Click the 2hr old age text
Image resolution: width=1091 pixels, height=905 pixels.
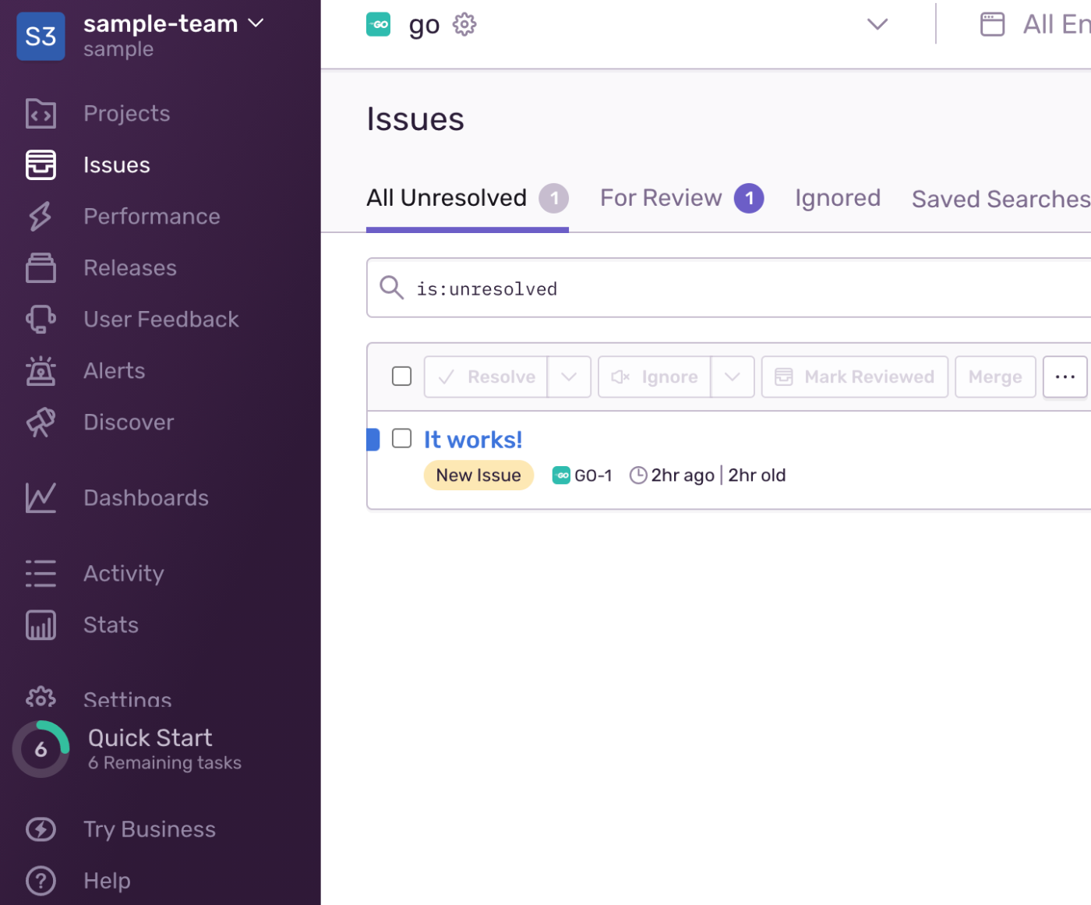757,475
